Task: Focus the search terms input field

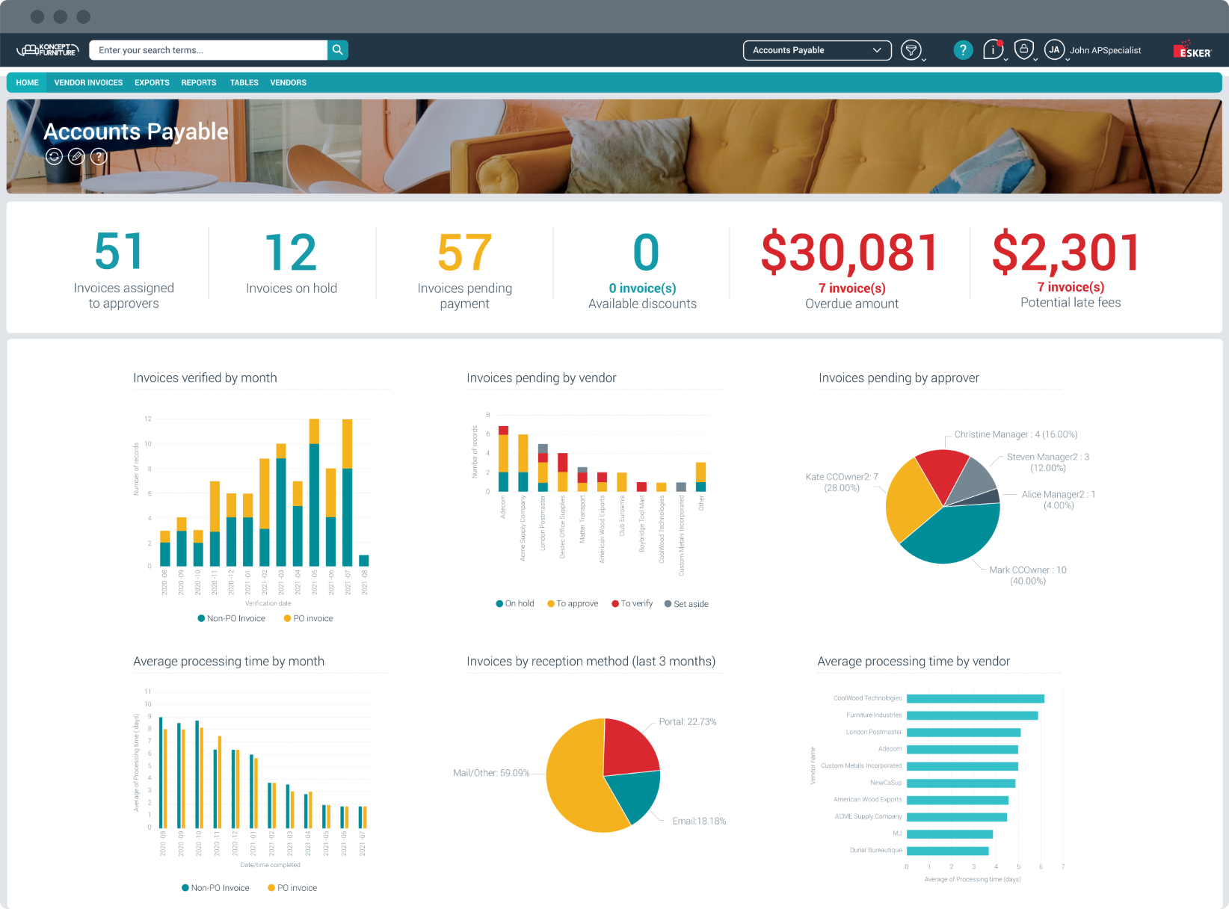Action: point(209,50)
